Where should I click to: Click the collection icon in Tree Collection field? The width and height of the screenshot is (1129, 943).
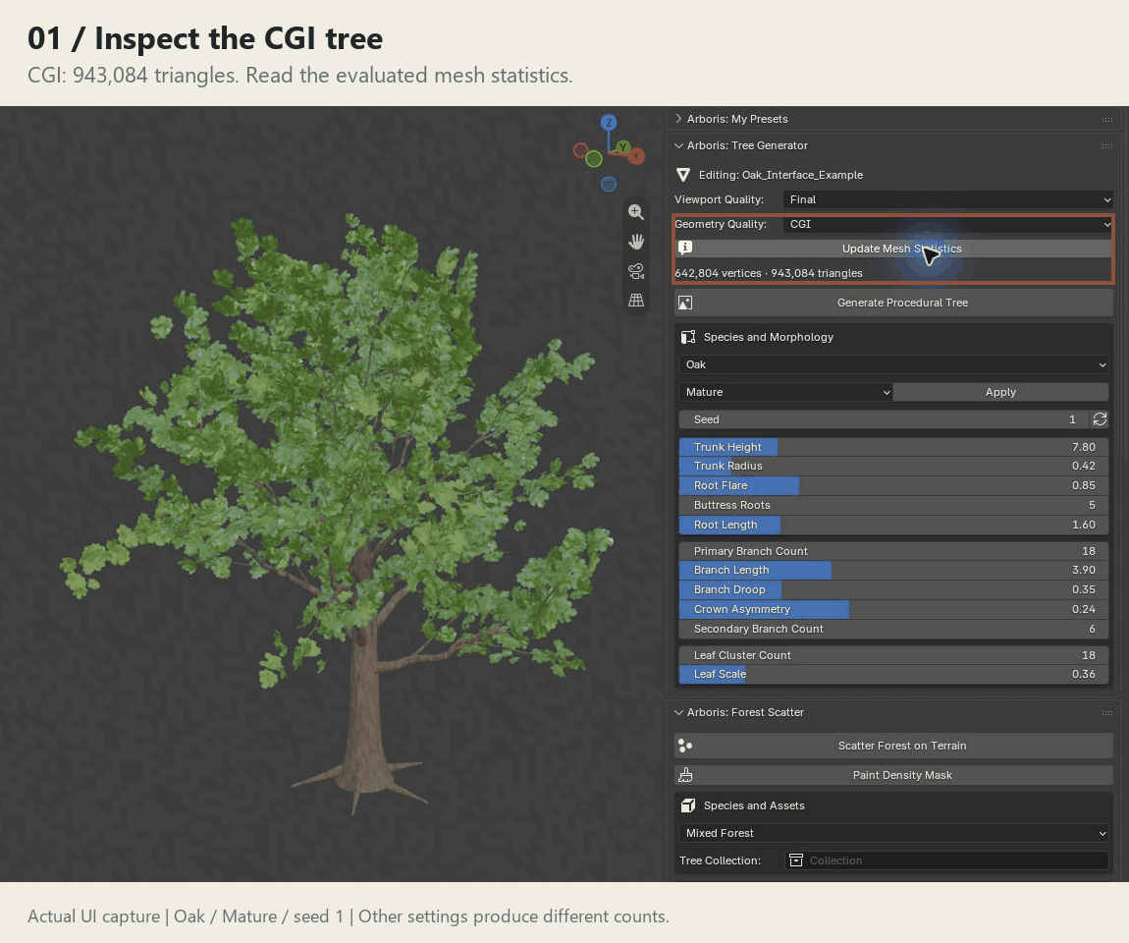coord(795,860)
